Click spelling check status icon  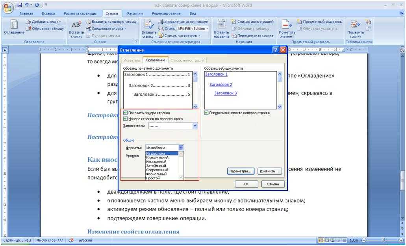click(71, 240)
